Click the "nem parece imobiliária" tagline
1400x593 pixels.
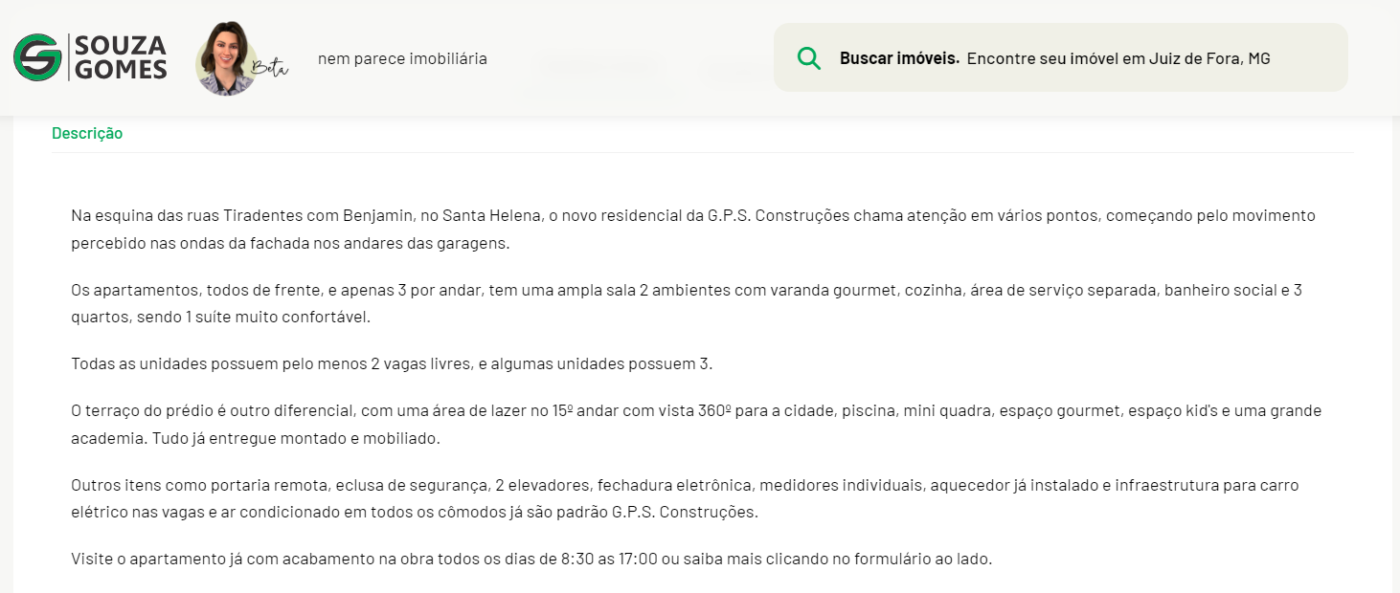402,58
